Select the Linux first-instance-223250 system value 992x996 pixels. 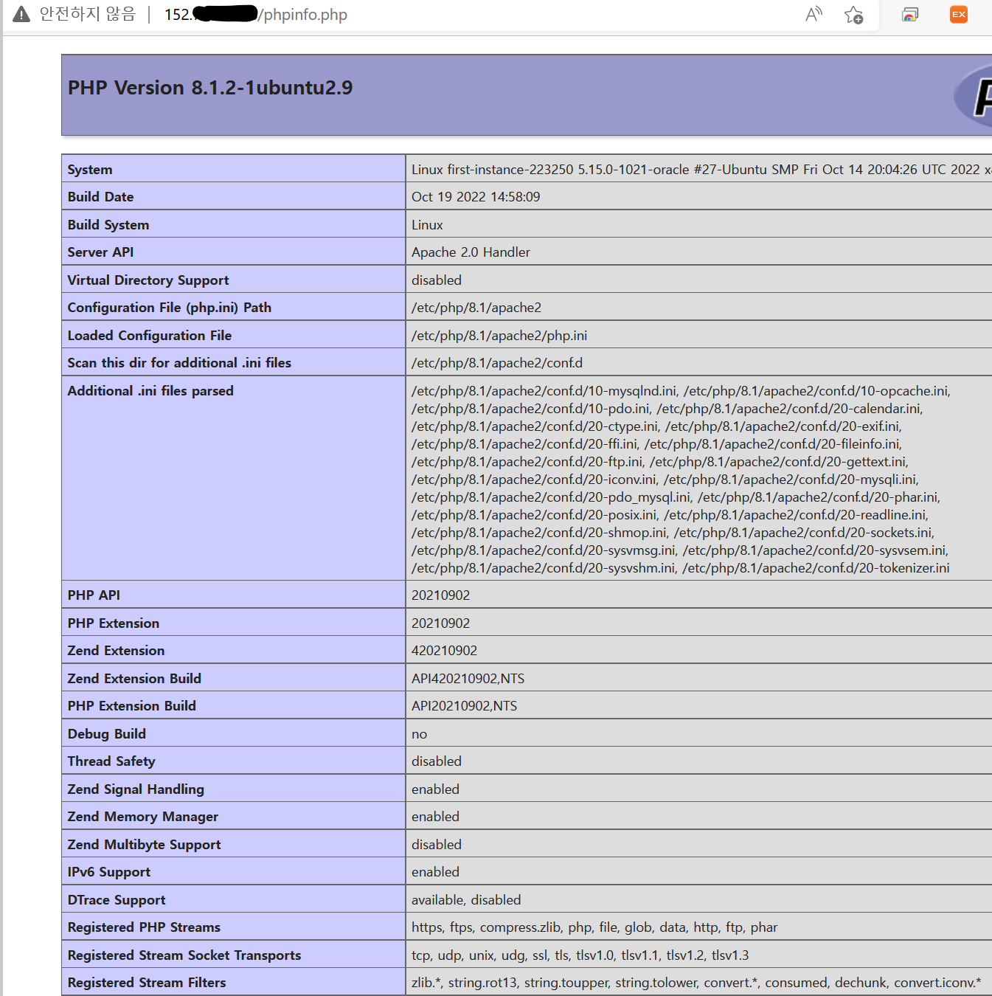pos(701,170)
